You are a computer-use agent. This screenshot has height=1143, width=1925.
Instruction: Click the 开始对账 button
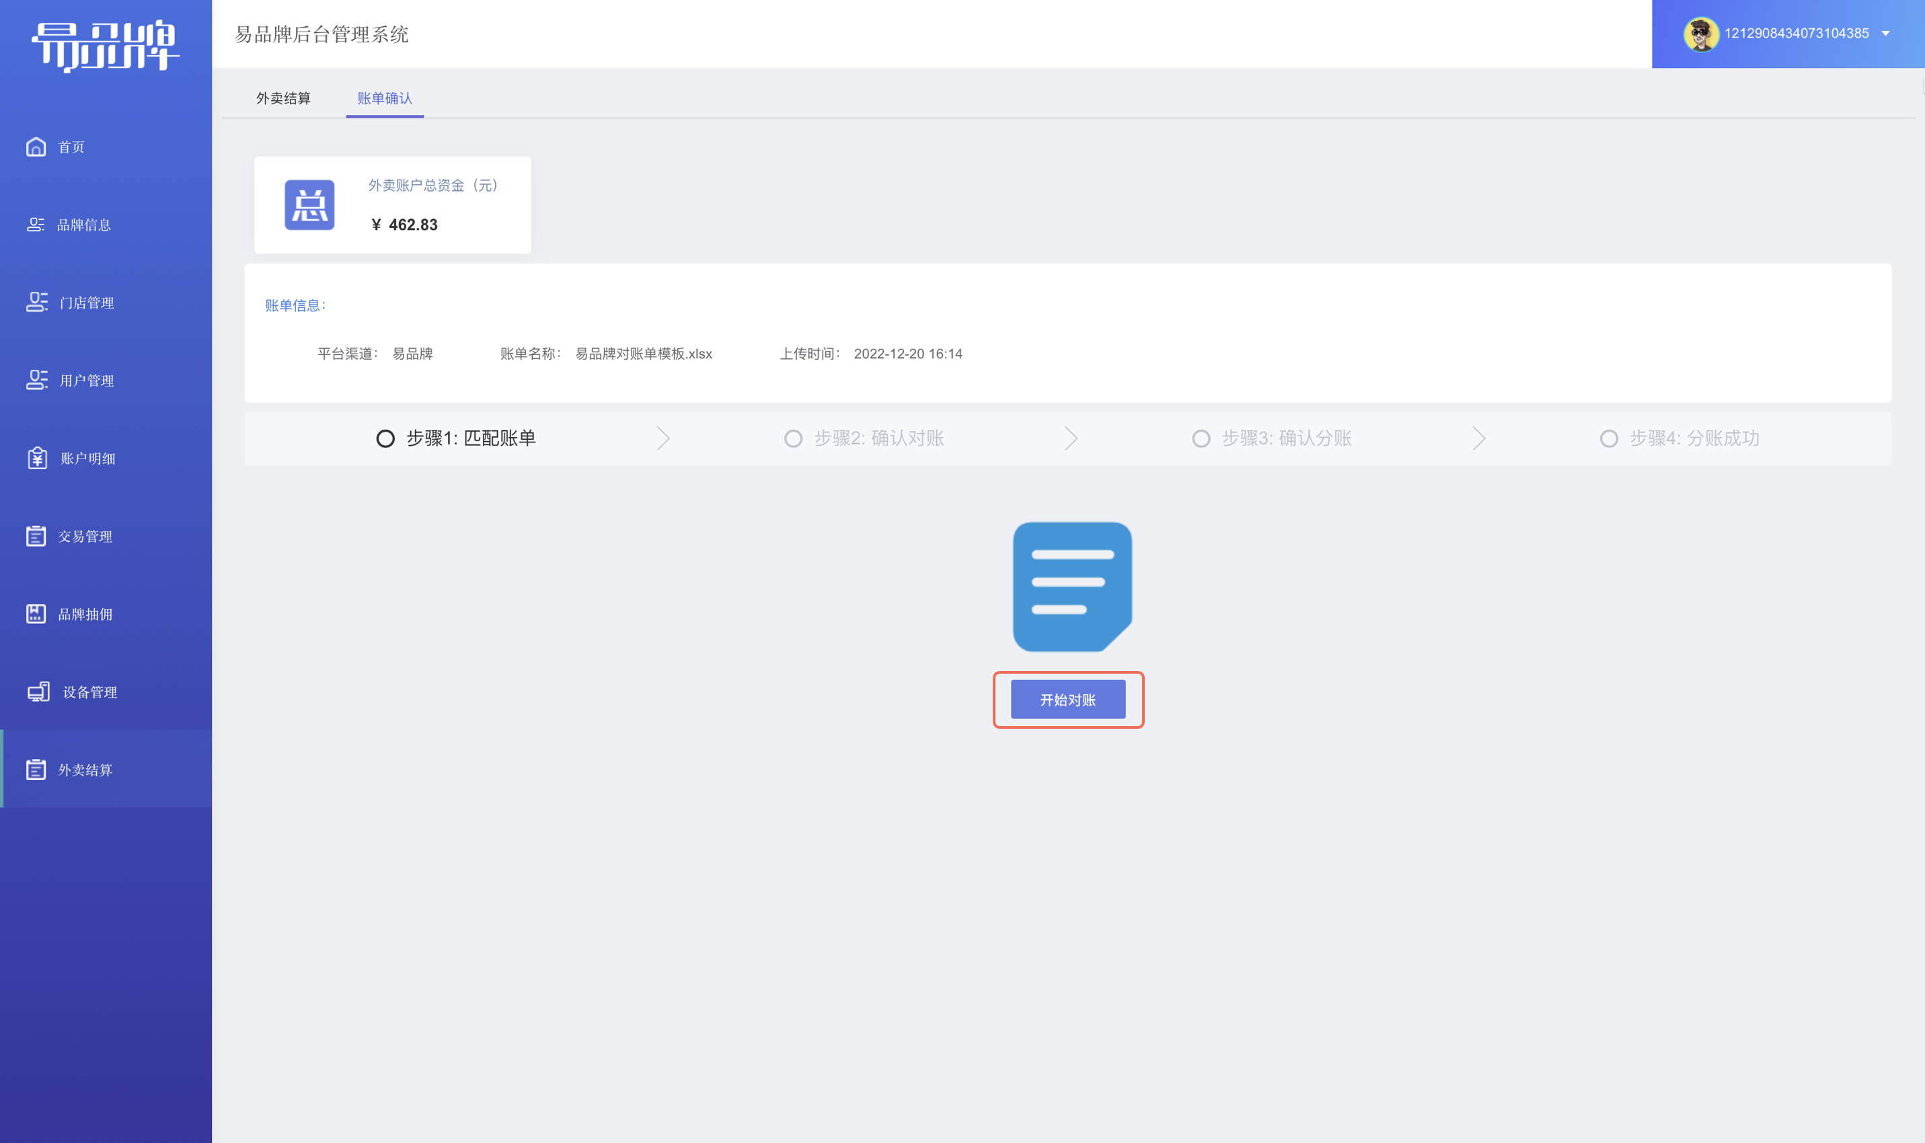point(1067,699)
